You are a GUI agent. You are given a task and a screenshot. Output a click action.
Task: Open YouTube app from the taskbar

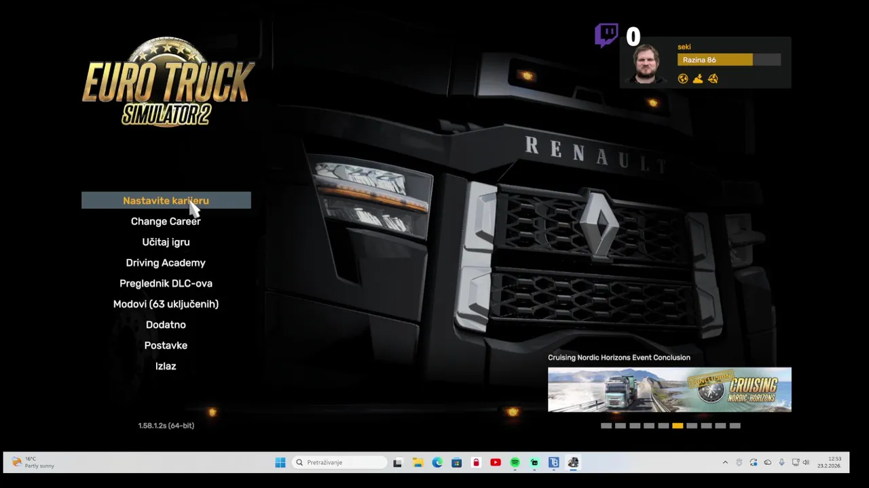pos(496,463)
